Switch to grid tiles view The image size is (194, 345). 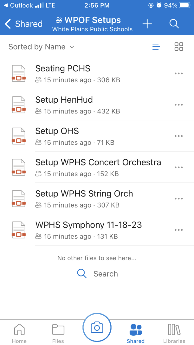[179, 47]
